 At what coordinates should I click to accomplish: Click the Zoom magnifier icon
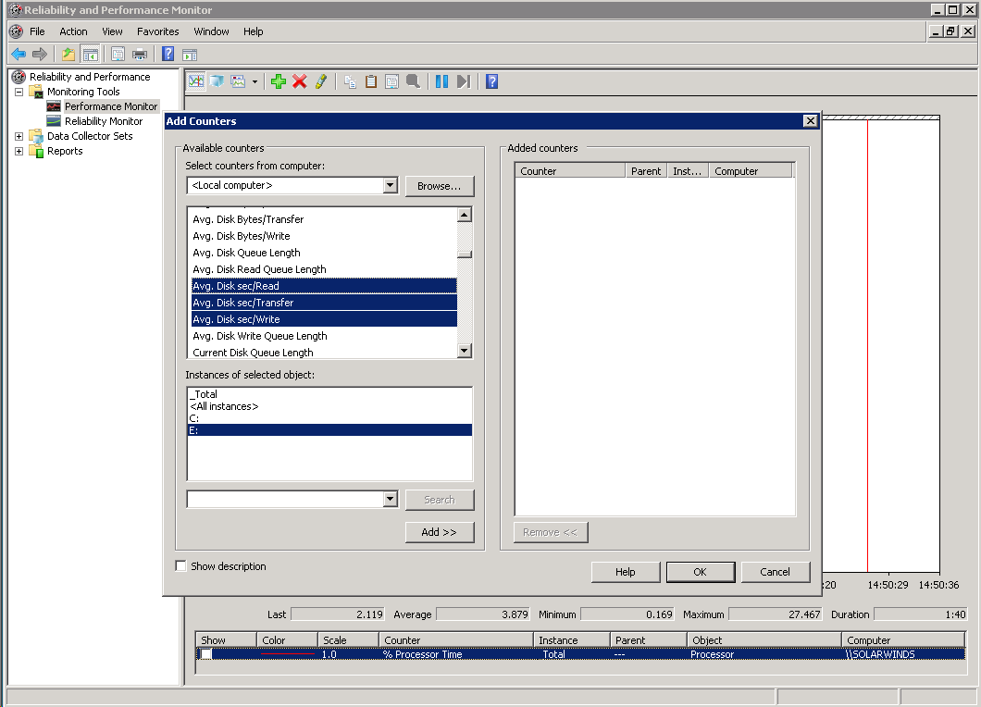(413, 81)
